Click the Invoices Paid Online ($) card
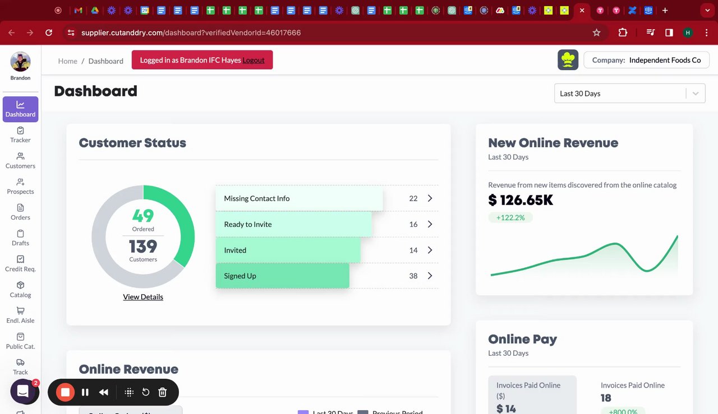 532,395
